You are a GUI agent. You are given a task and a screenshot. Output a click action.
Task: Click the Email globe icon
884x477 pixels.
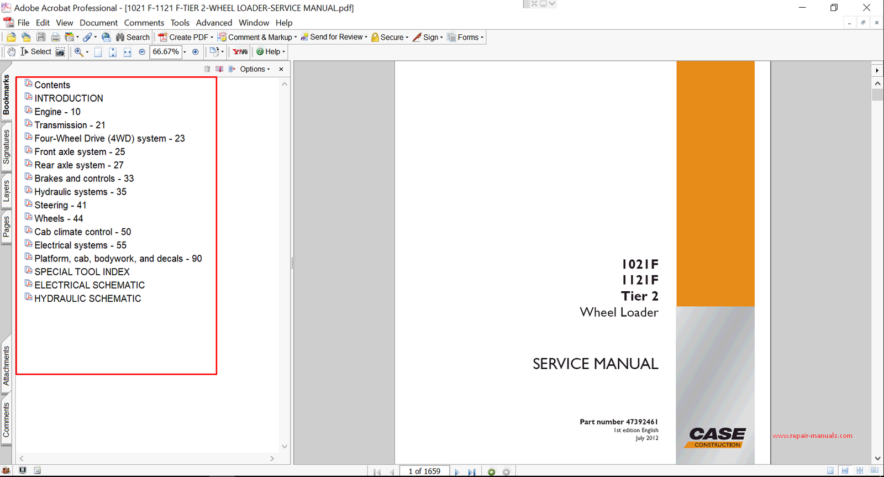106,37
